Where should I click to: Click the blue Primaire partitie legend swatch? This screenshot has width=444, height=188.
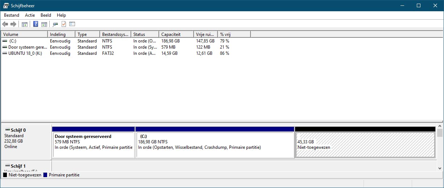[x=45, y=175]
